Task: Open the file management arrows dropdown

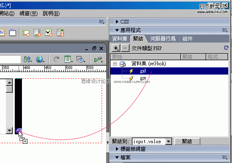Action: [x=27, y=59]
